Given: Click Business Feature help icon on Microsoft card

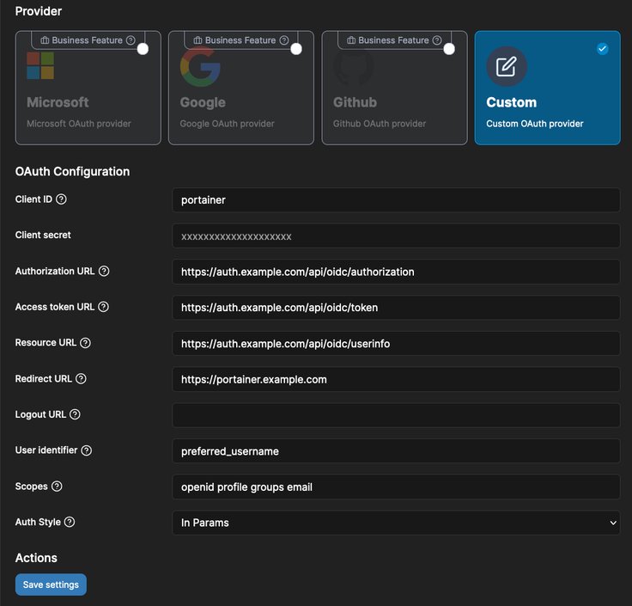Looking at the screenshot, I should [131, 40].
